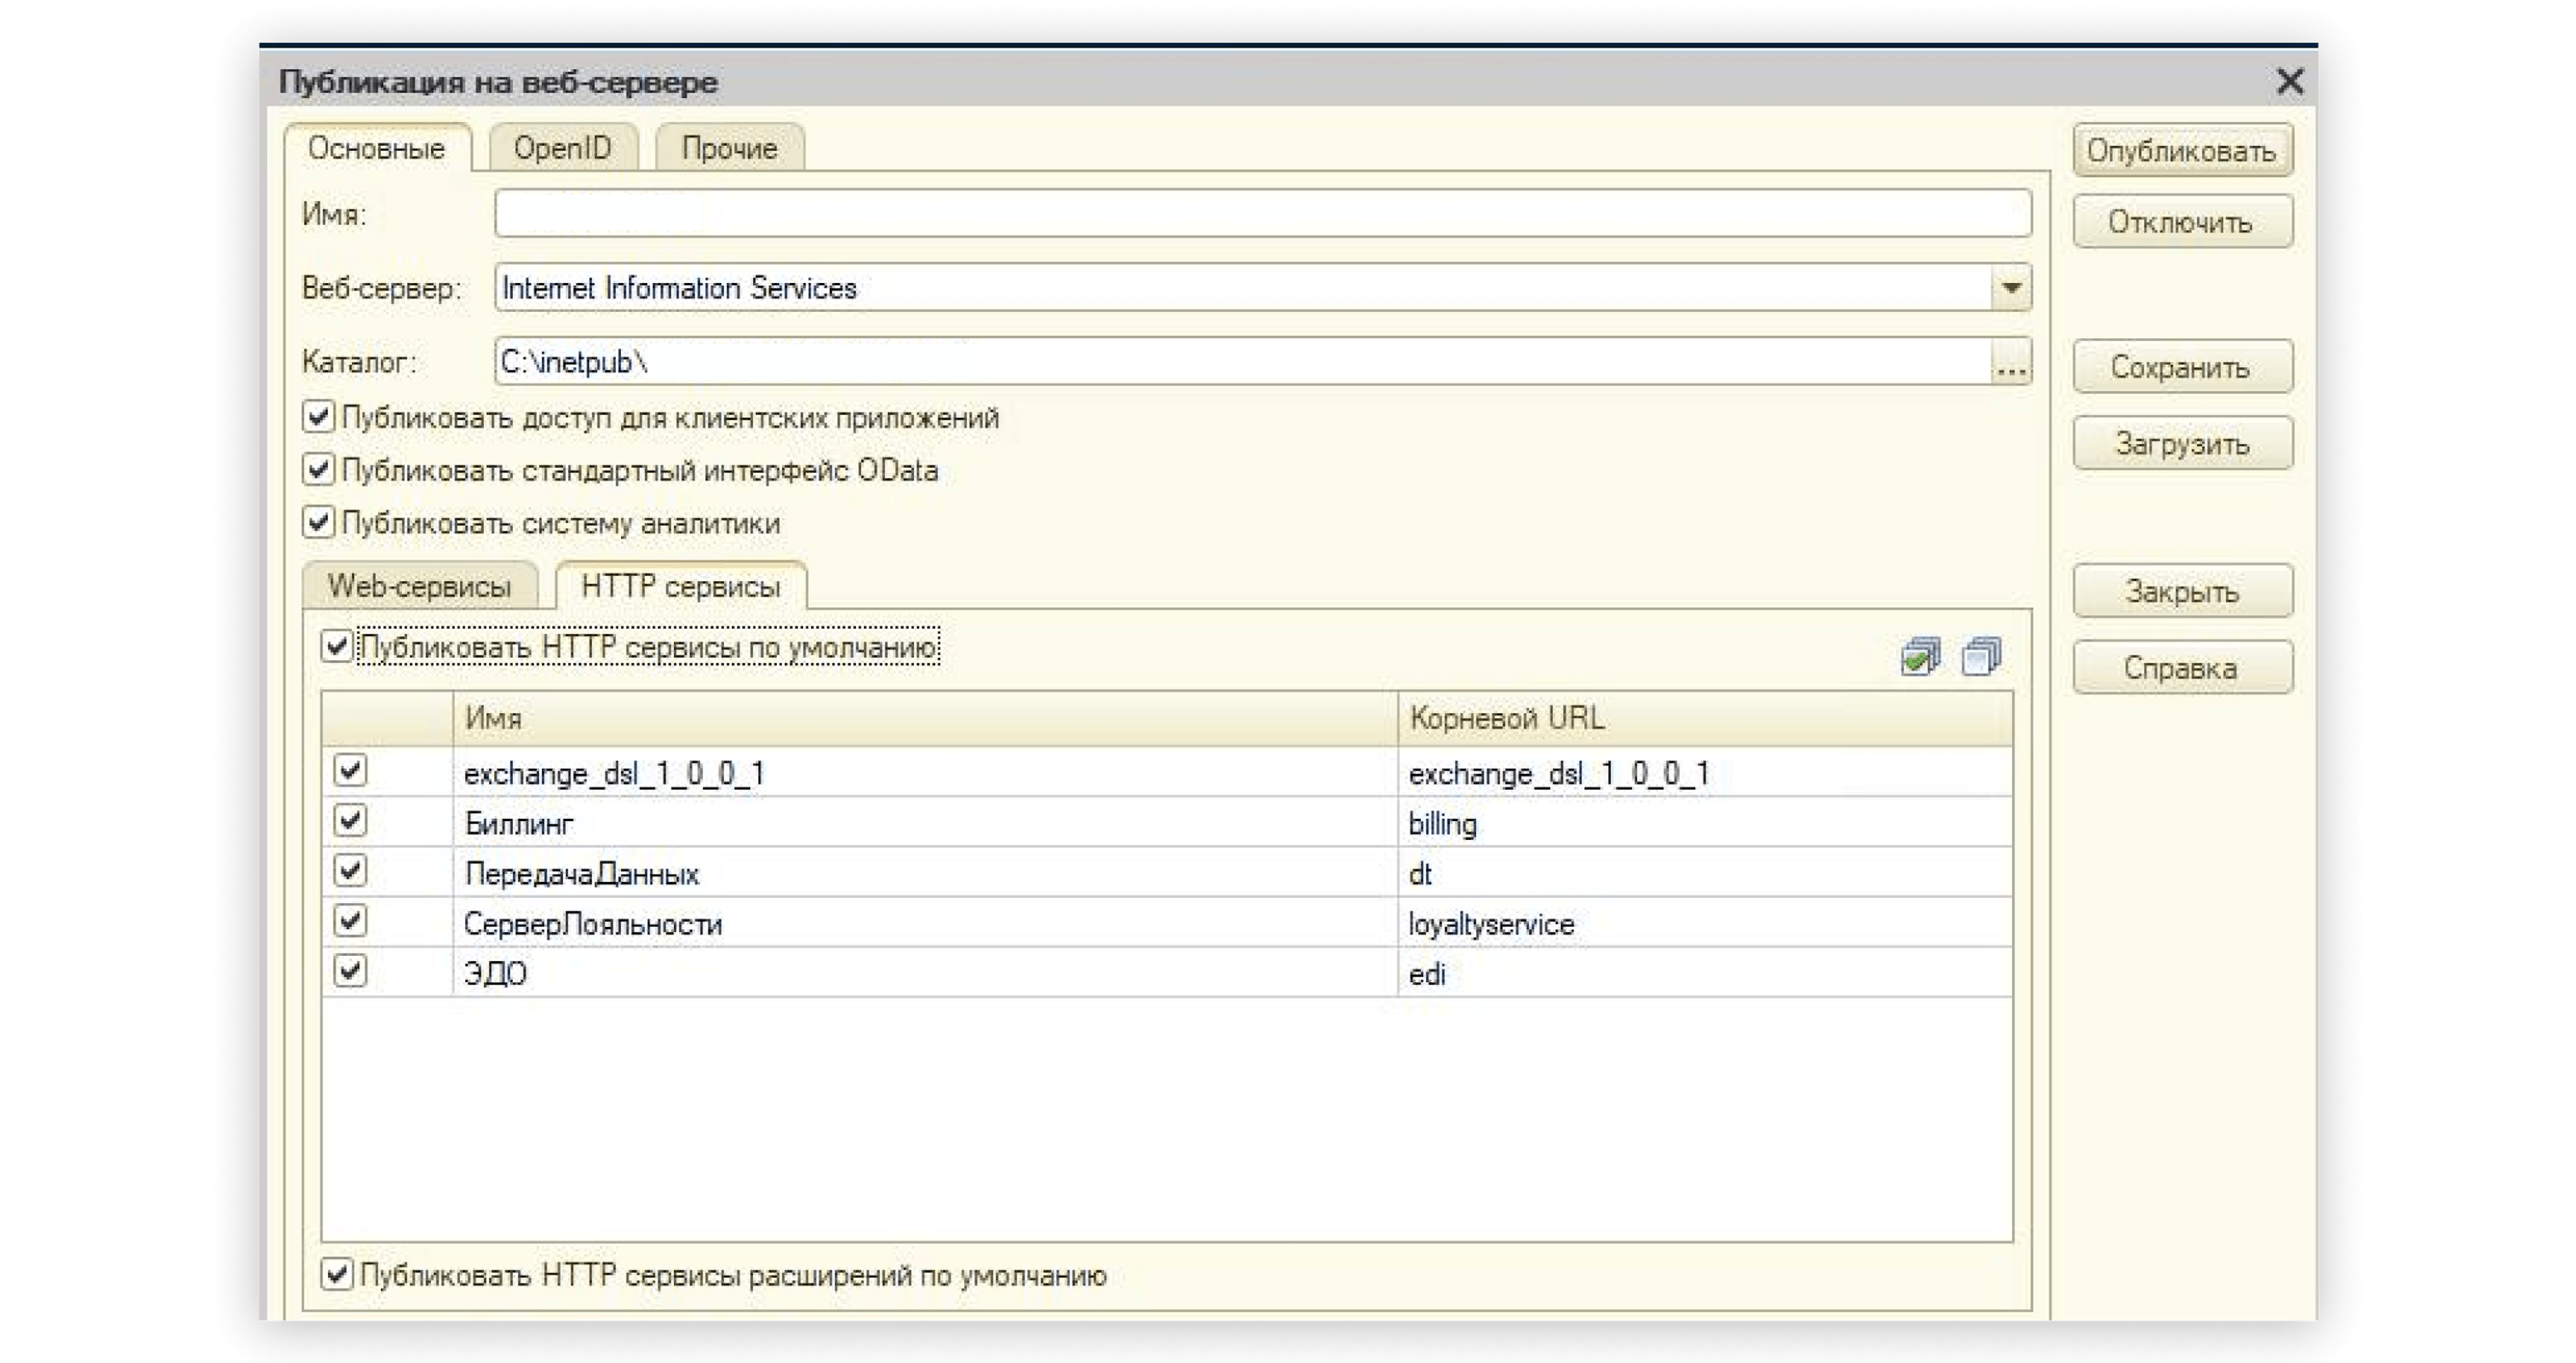Click the Загрузить button
Image resolution: width=2576 pixels, height=1363 pixels.
point(2182,443)
